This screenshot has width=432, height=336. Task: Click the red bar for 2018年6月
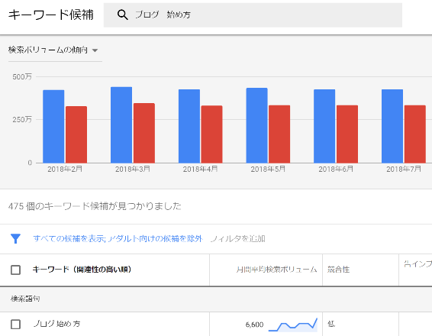(347, 134)
